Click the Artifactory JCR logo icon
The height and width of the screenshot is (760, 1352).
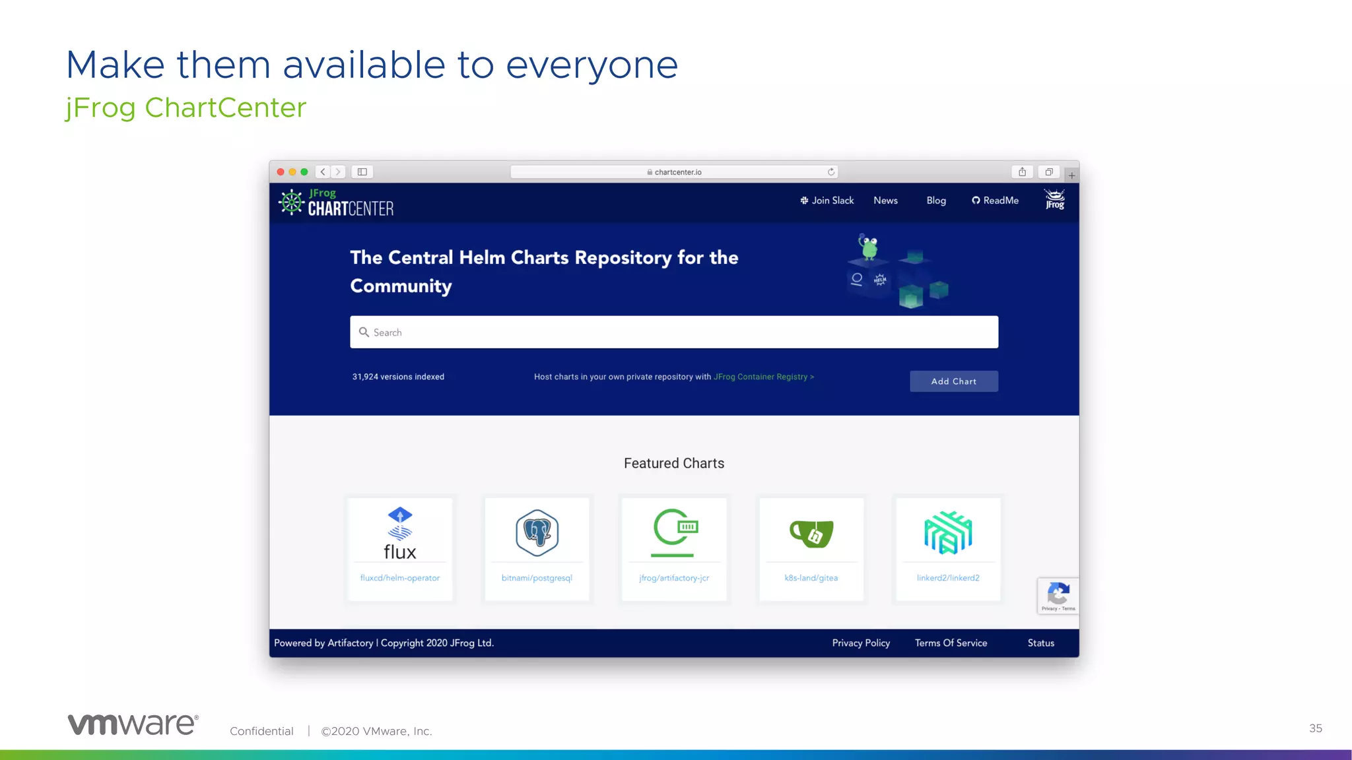(675, 532)
